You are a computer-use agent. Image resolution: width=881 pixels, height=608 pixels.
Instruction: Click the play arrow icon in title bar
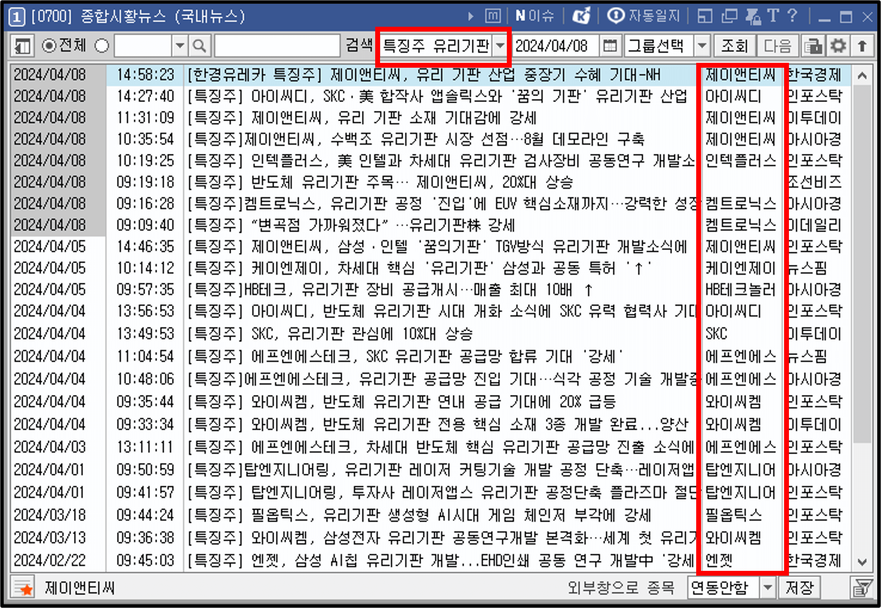[471, 16]
